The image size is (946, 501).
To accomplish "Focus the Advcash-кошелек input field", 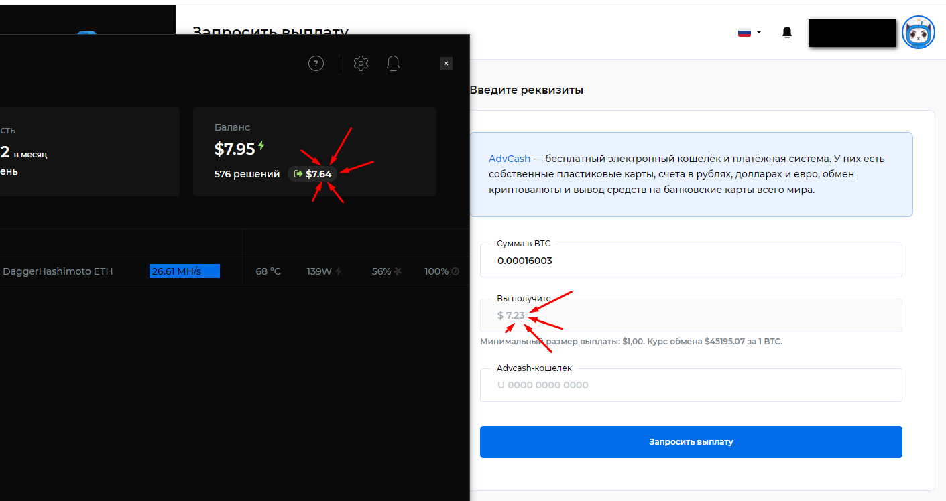I will point(691,385).
